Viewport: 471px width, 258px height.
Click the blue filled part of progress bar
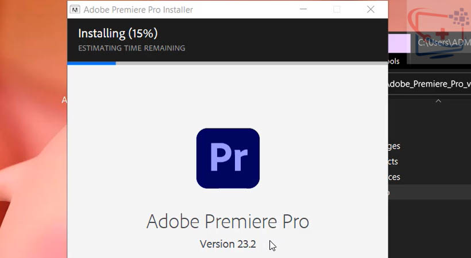coord(91,63)
